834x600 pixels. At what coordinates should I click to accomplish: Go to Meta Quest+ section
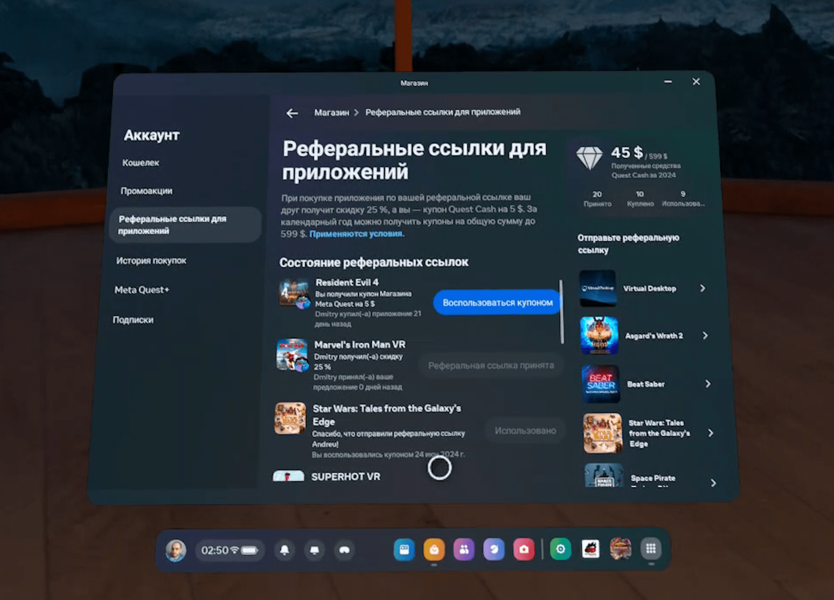pyautogui.click(x=142, y=290)
